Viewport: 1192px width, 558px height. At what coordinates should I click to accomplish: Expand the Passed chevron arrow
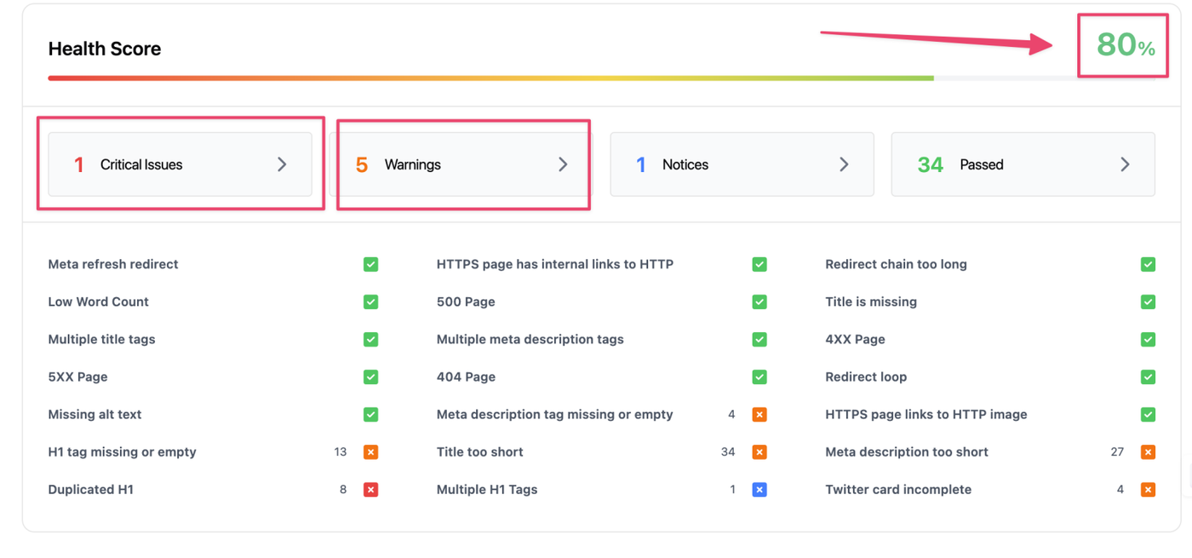tap(1125, 164)
